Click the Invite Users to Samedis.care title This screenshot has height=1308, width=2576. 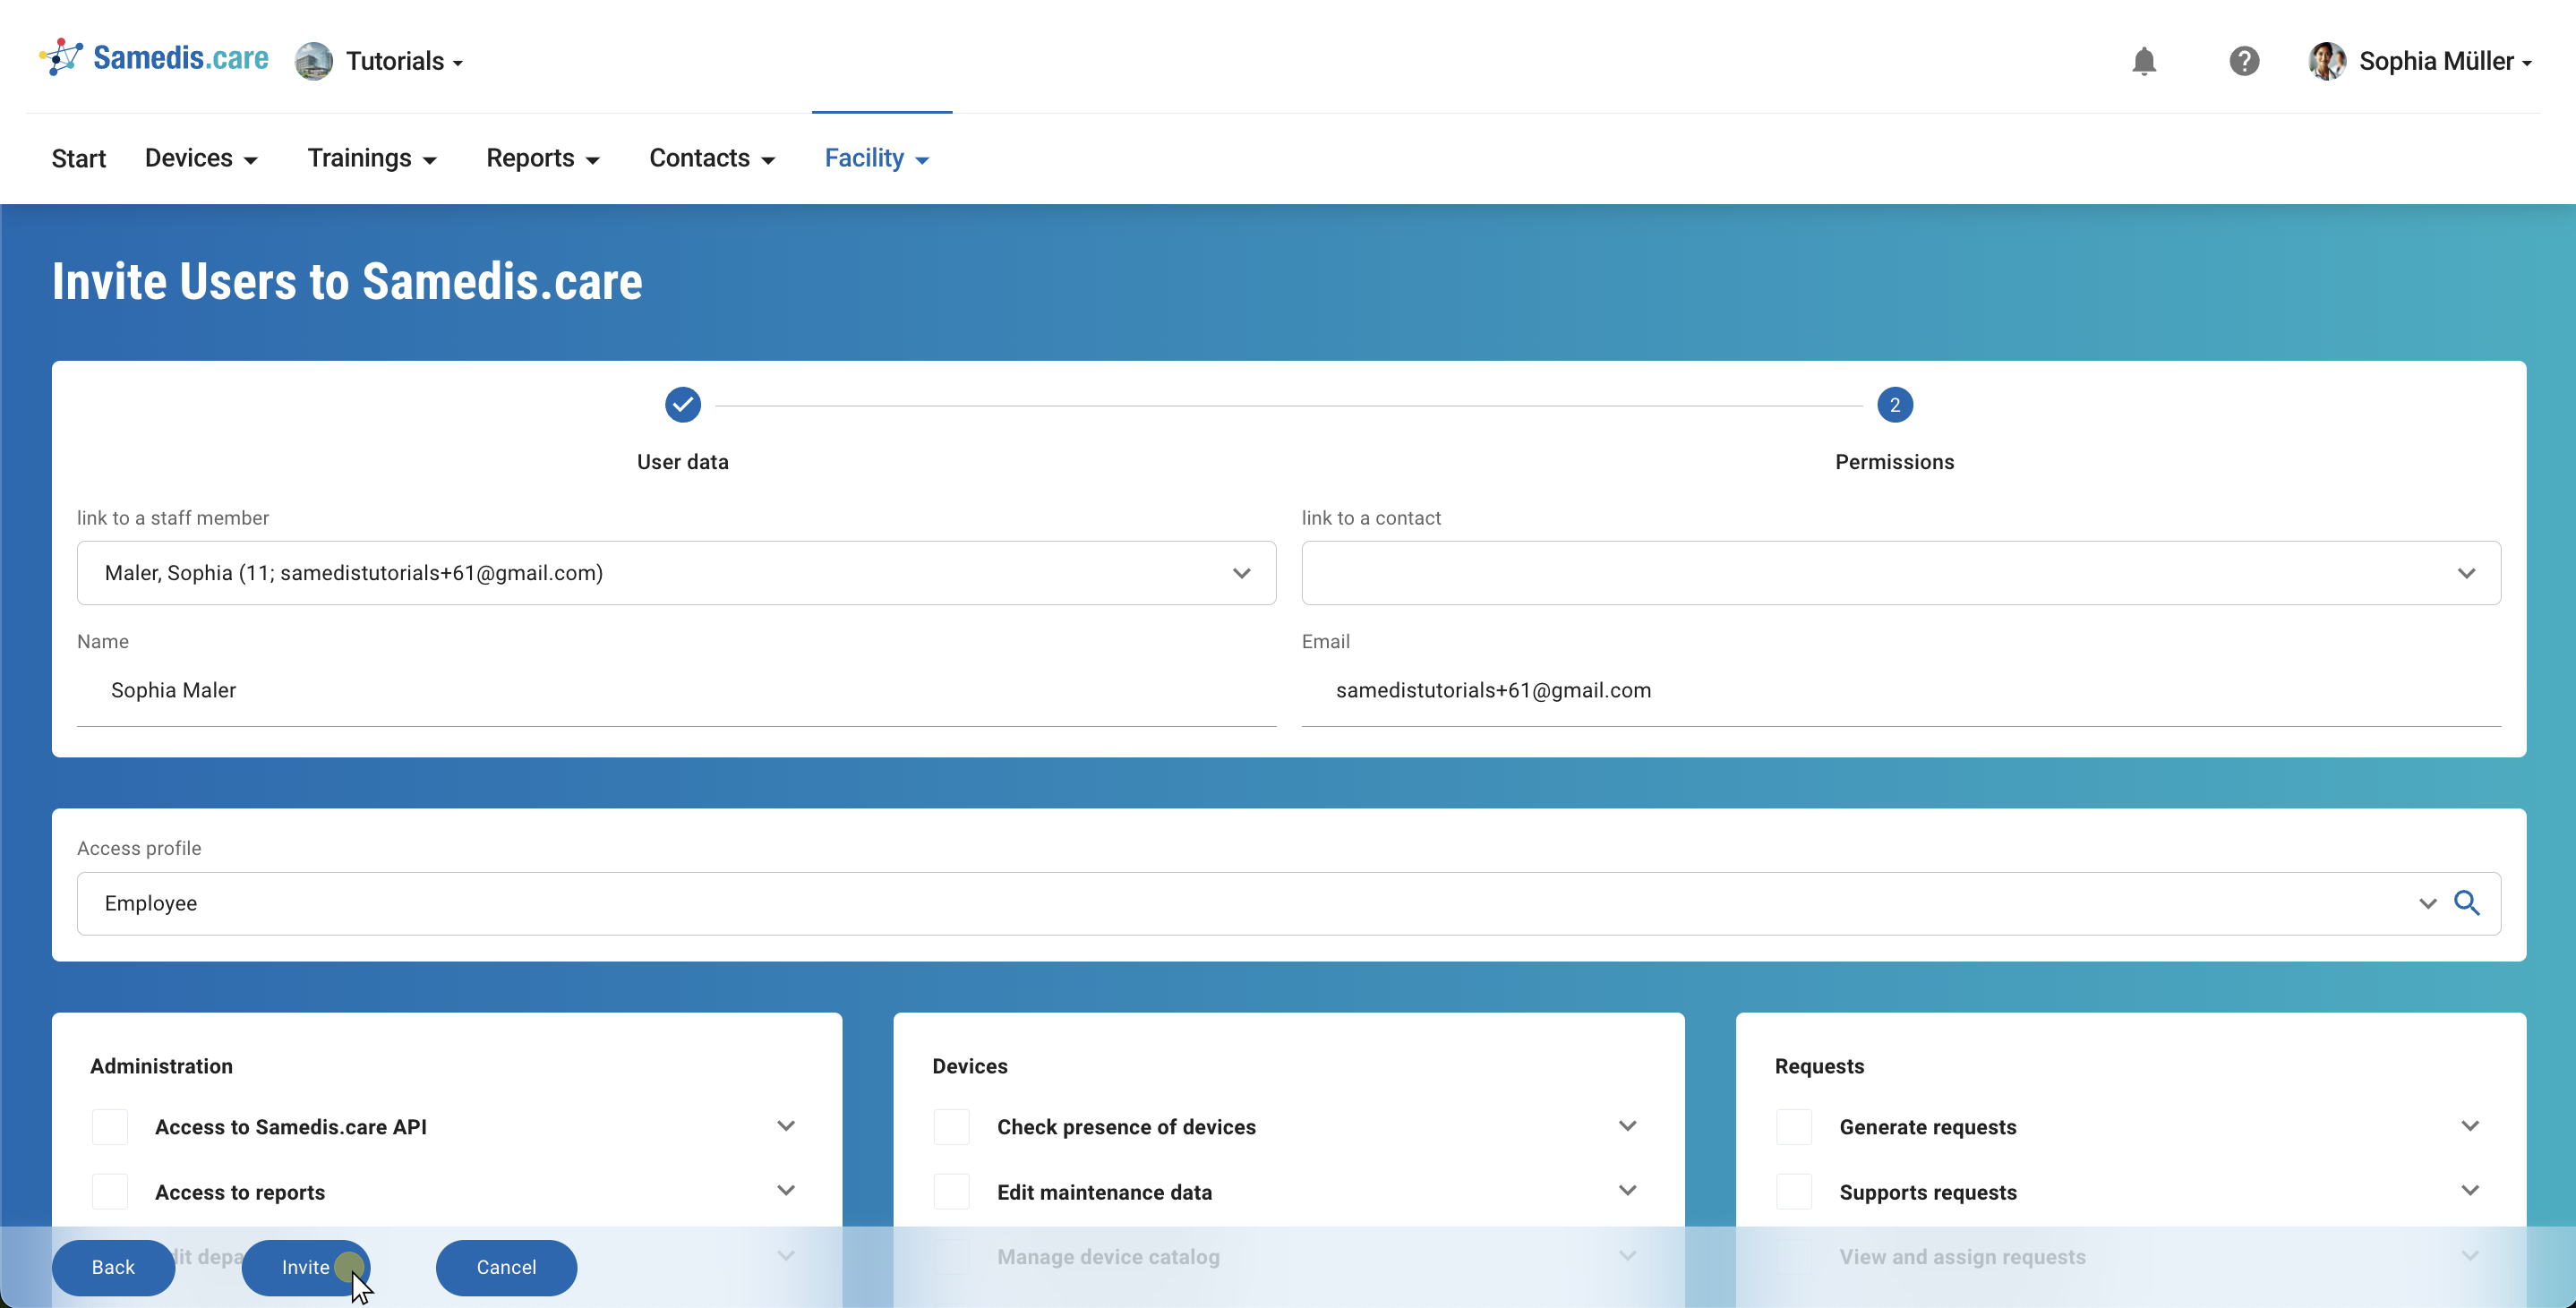(x=347, y=282)
